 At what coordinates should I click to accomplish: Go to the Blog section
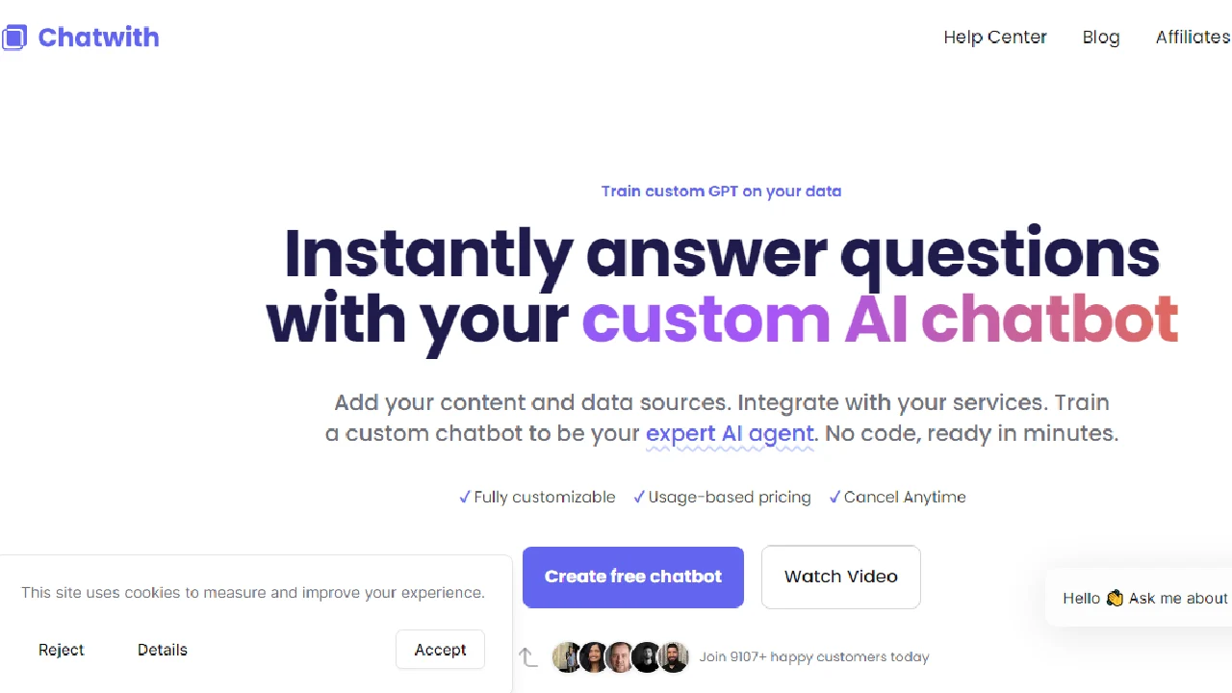tap(1100, 38)
